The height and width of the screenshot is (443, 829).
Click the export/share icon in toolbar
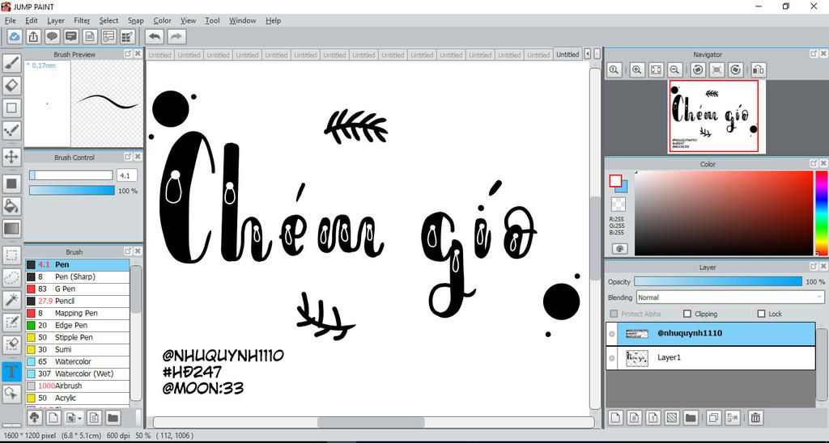[32, 36]
